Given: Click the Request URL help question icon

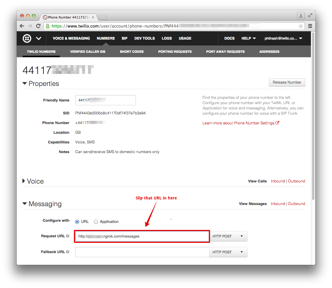Looking at the screenshot, I should coord(68,236).
